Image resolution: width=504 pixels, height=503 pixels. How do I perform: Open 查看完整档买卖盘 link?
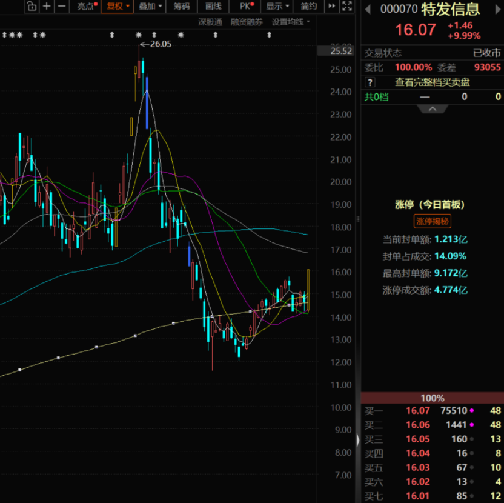(432, 82)
